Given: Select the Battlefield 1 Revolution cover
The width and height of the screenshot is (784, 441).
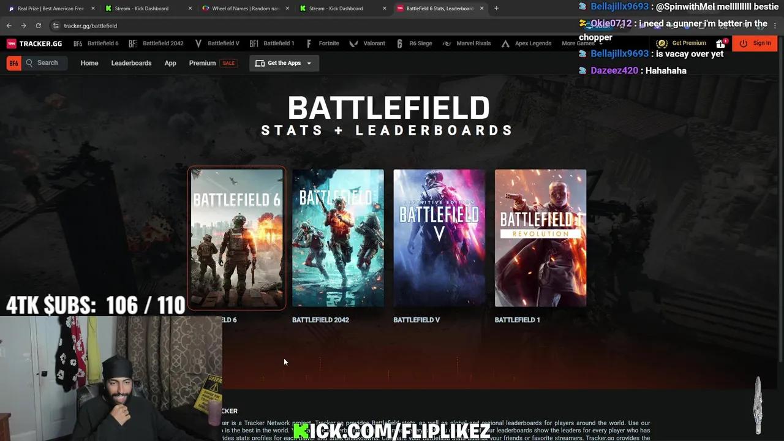Looking at the screenshot, I should point(540,238).
